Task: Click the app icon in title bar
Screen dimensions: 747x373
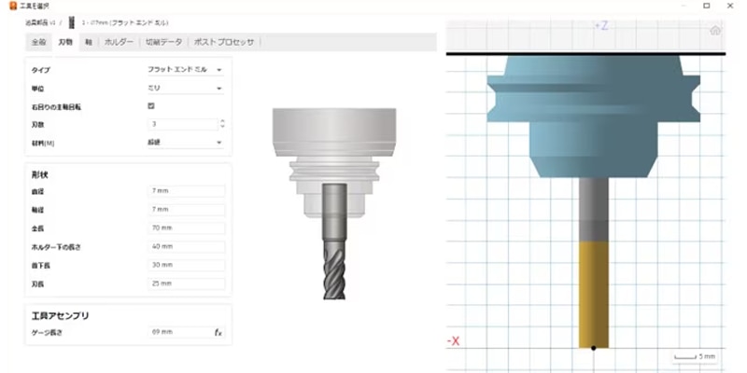Action: 9,6
